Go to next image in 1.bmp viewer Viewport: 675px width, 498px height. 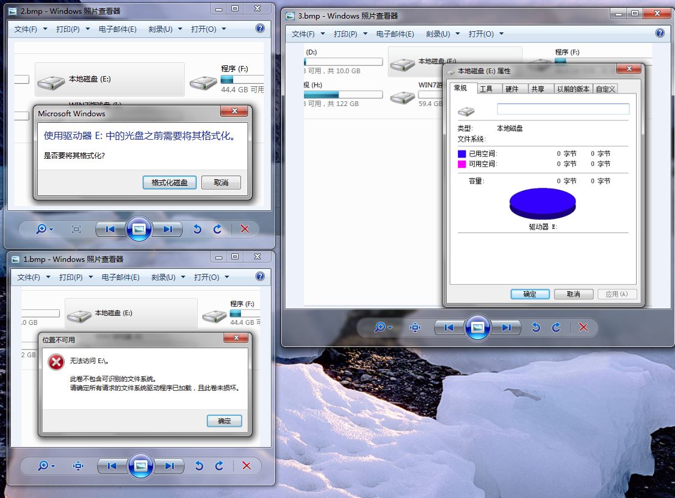pyautogui.click(x=169, y=465)
